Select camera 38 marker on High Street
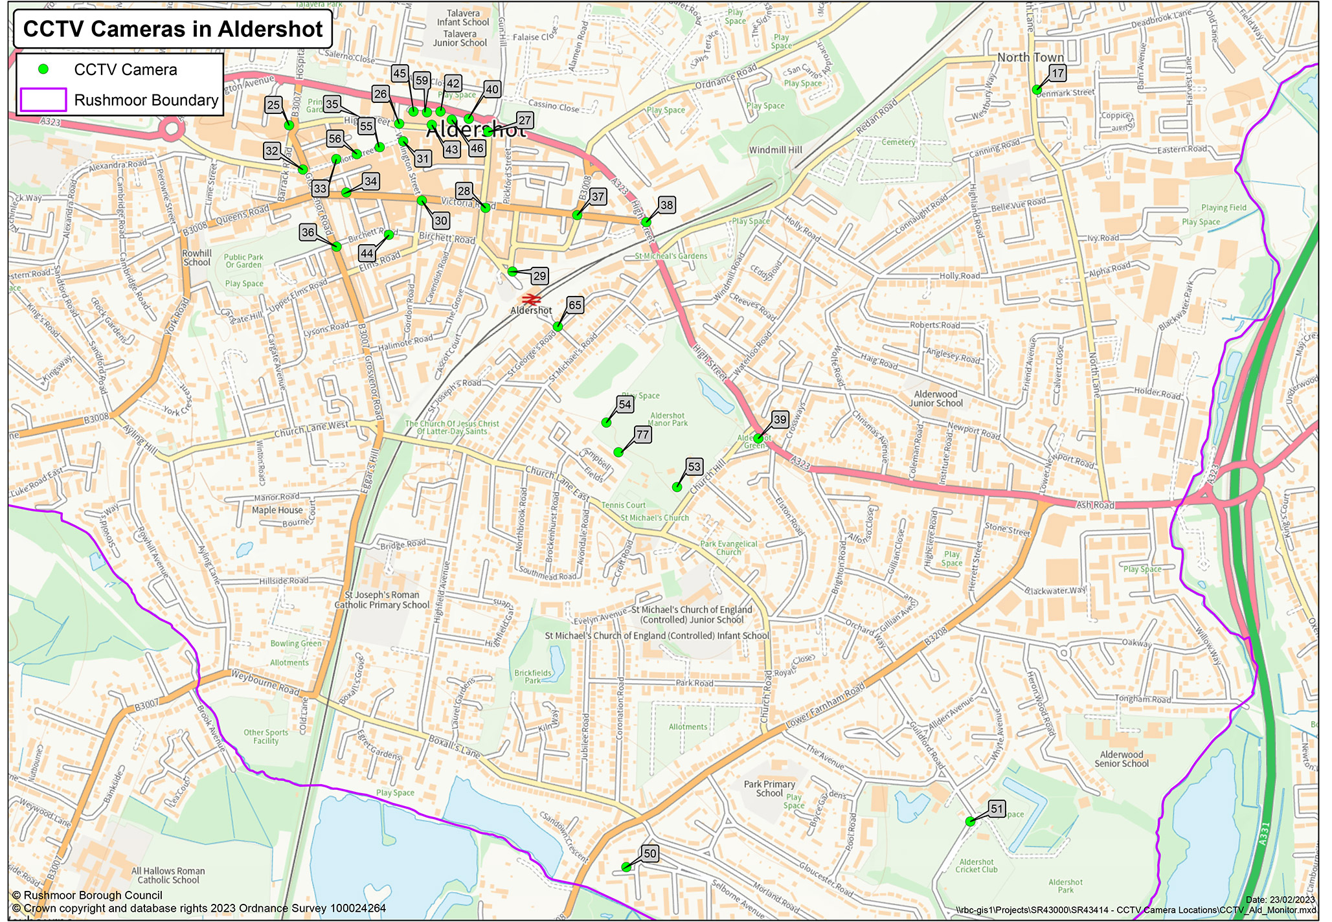 tap(646, 222)
